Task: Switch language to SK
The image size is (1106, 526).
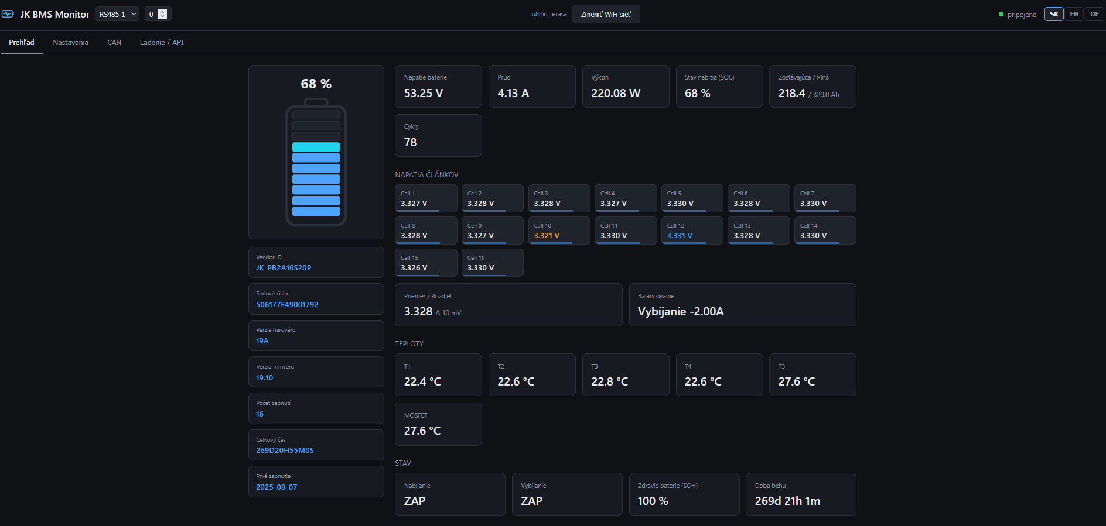Action: (1054, 14)
